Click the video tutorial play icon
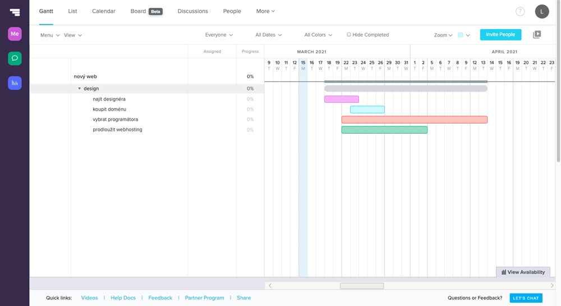Image resolution: width=561 pixels, height=306 pixels. (x=537, y=34)
